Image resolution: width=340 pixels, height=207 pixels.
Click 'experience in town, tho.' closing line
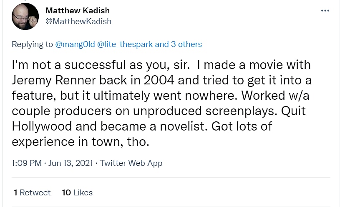click(80, 141)
